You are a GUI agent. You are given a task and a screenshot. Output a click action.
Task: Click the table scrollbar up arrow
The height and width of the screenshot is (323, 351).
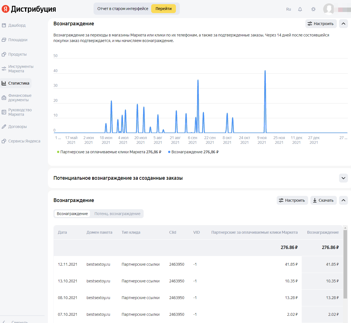tap(345, 228)
